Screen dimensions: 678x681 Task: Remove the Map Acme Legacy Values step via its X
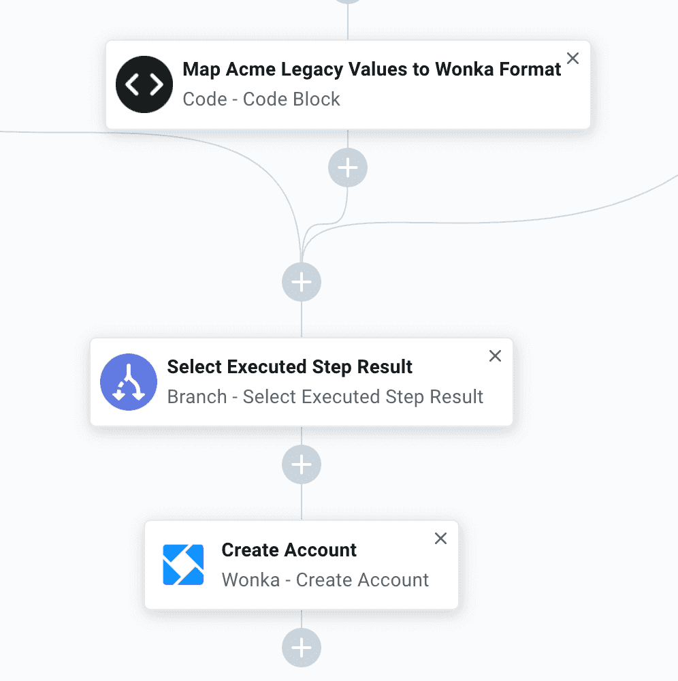tap(573, 58)
